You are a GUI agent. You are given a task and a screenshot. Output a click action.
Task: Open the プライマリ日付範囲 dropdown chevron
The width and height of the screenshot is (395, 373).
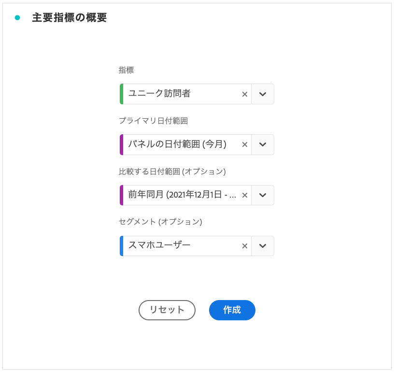click(263, 144)
